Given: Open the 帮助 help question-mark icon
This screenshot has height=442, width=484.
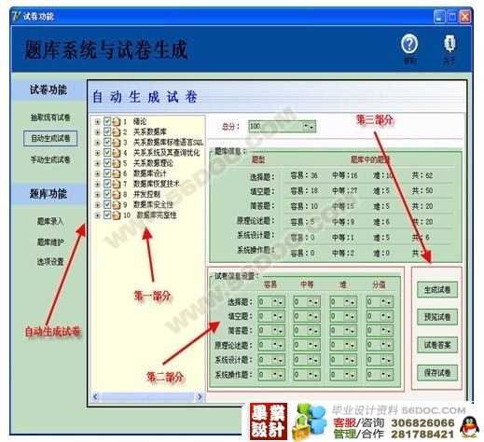Looking at the screenshot, I should (x=409, y=44).
